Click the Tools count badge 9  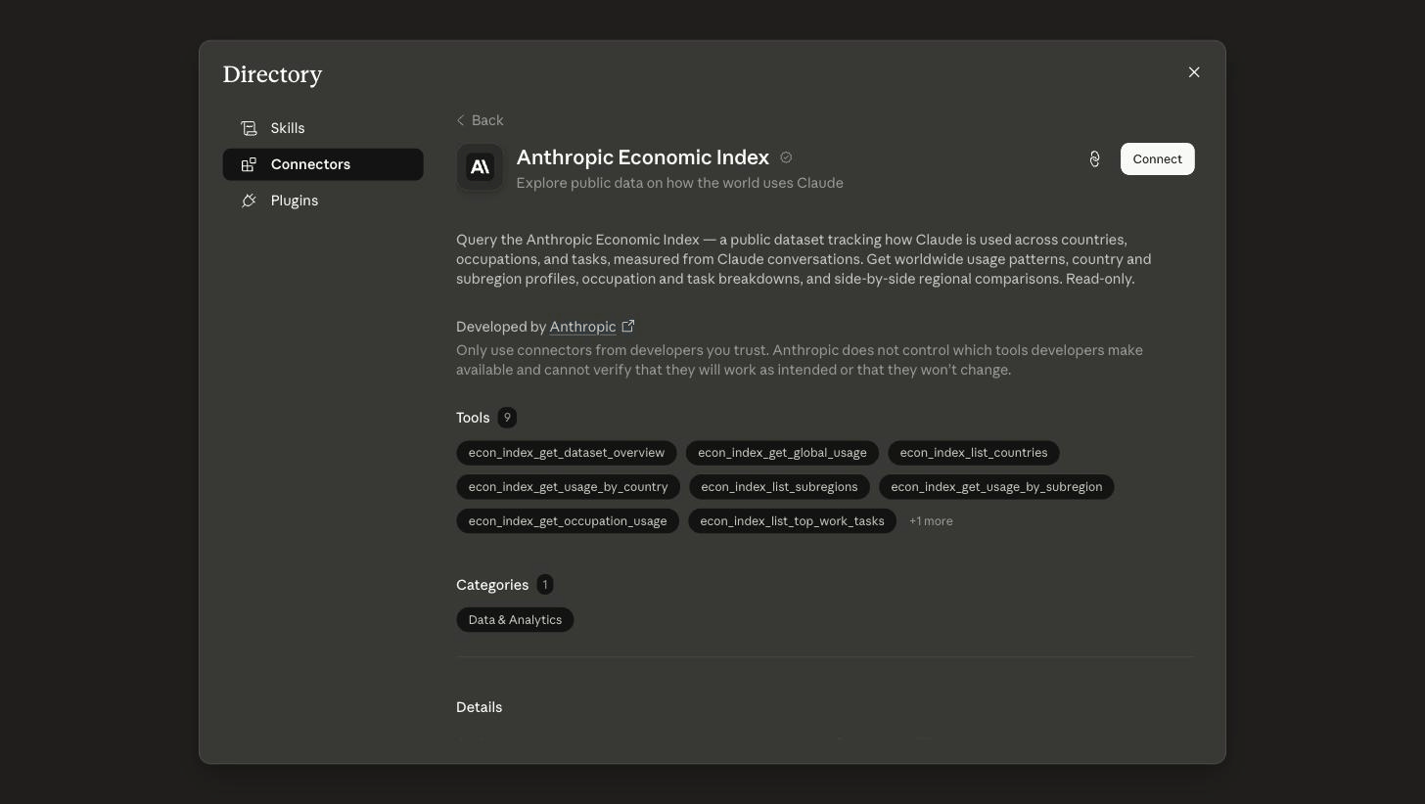(507, 418)
